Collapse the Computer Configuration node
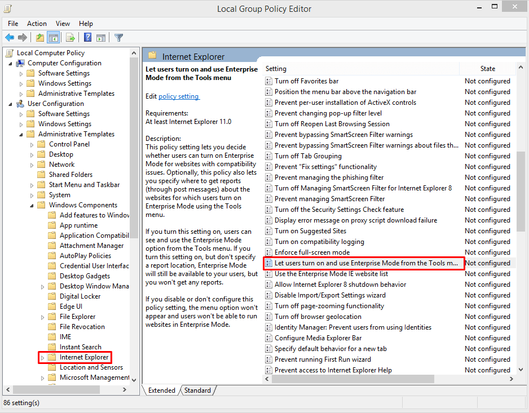The image size is (529, 413). coord(10,63)
